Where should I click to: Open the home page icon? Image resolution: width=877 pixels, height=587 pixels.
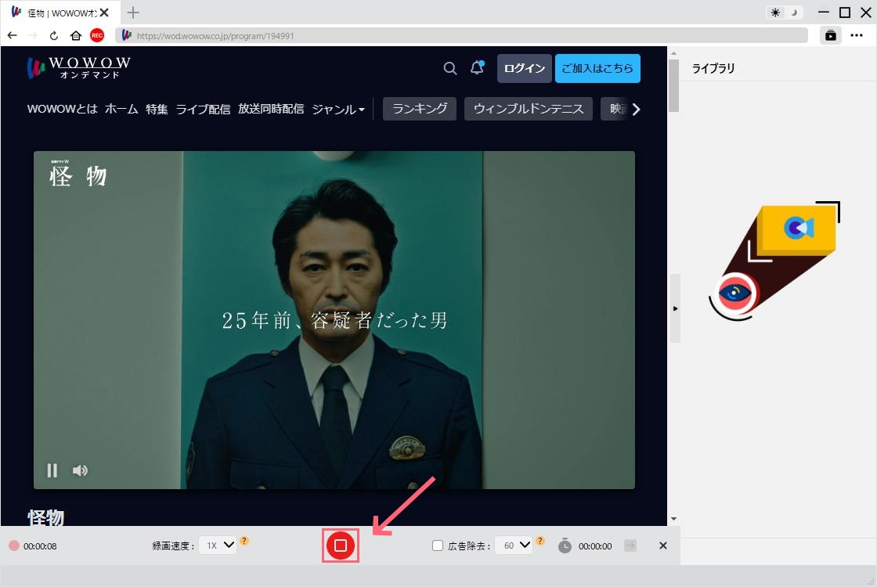click(75, 35)
